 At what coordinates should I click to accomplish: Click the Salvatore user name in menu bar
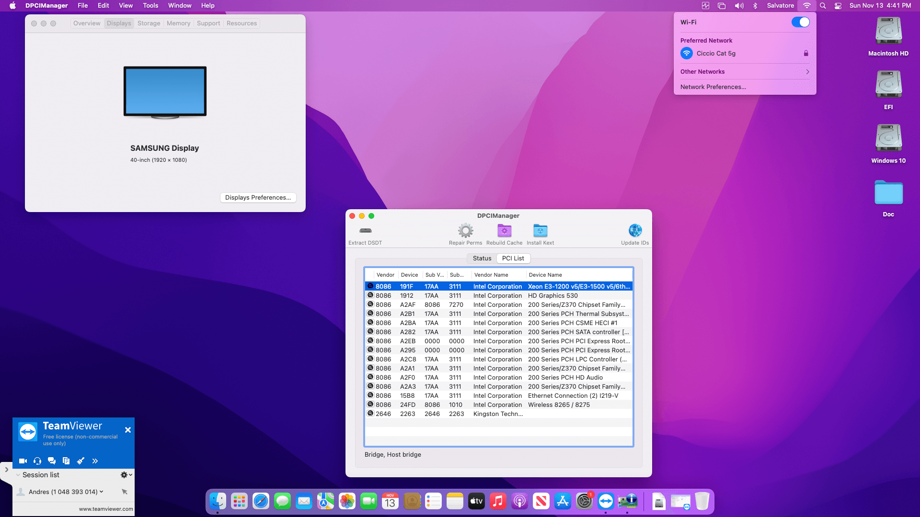[x=780, y=6]
